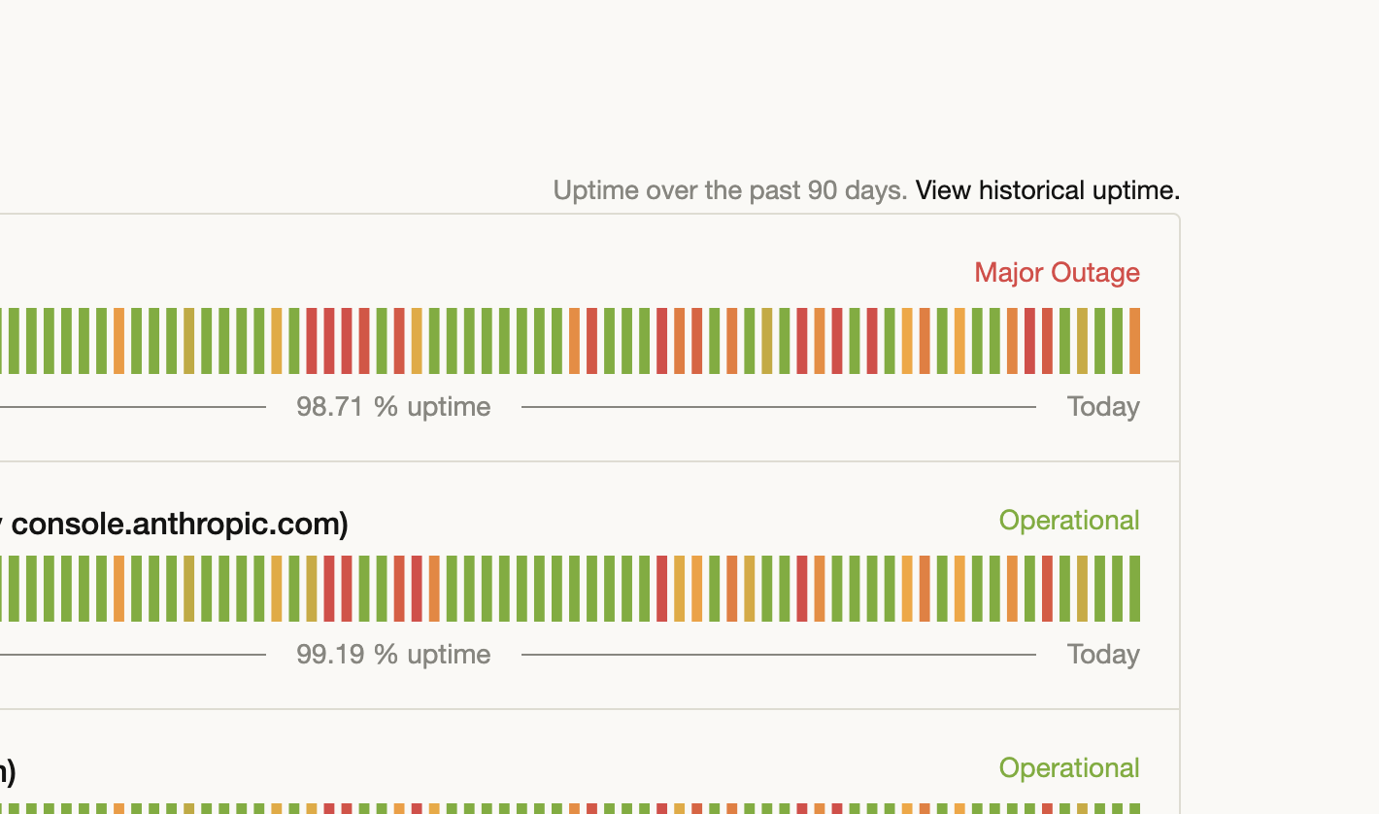Open the View historical uptime link

pos(1047,190)
